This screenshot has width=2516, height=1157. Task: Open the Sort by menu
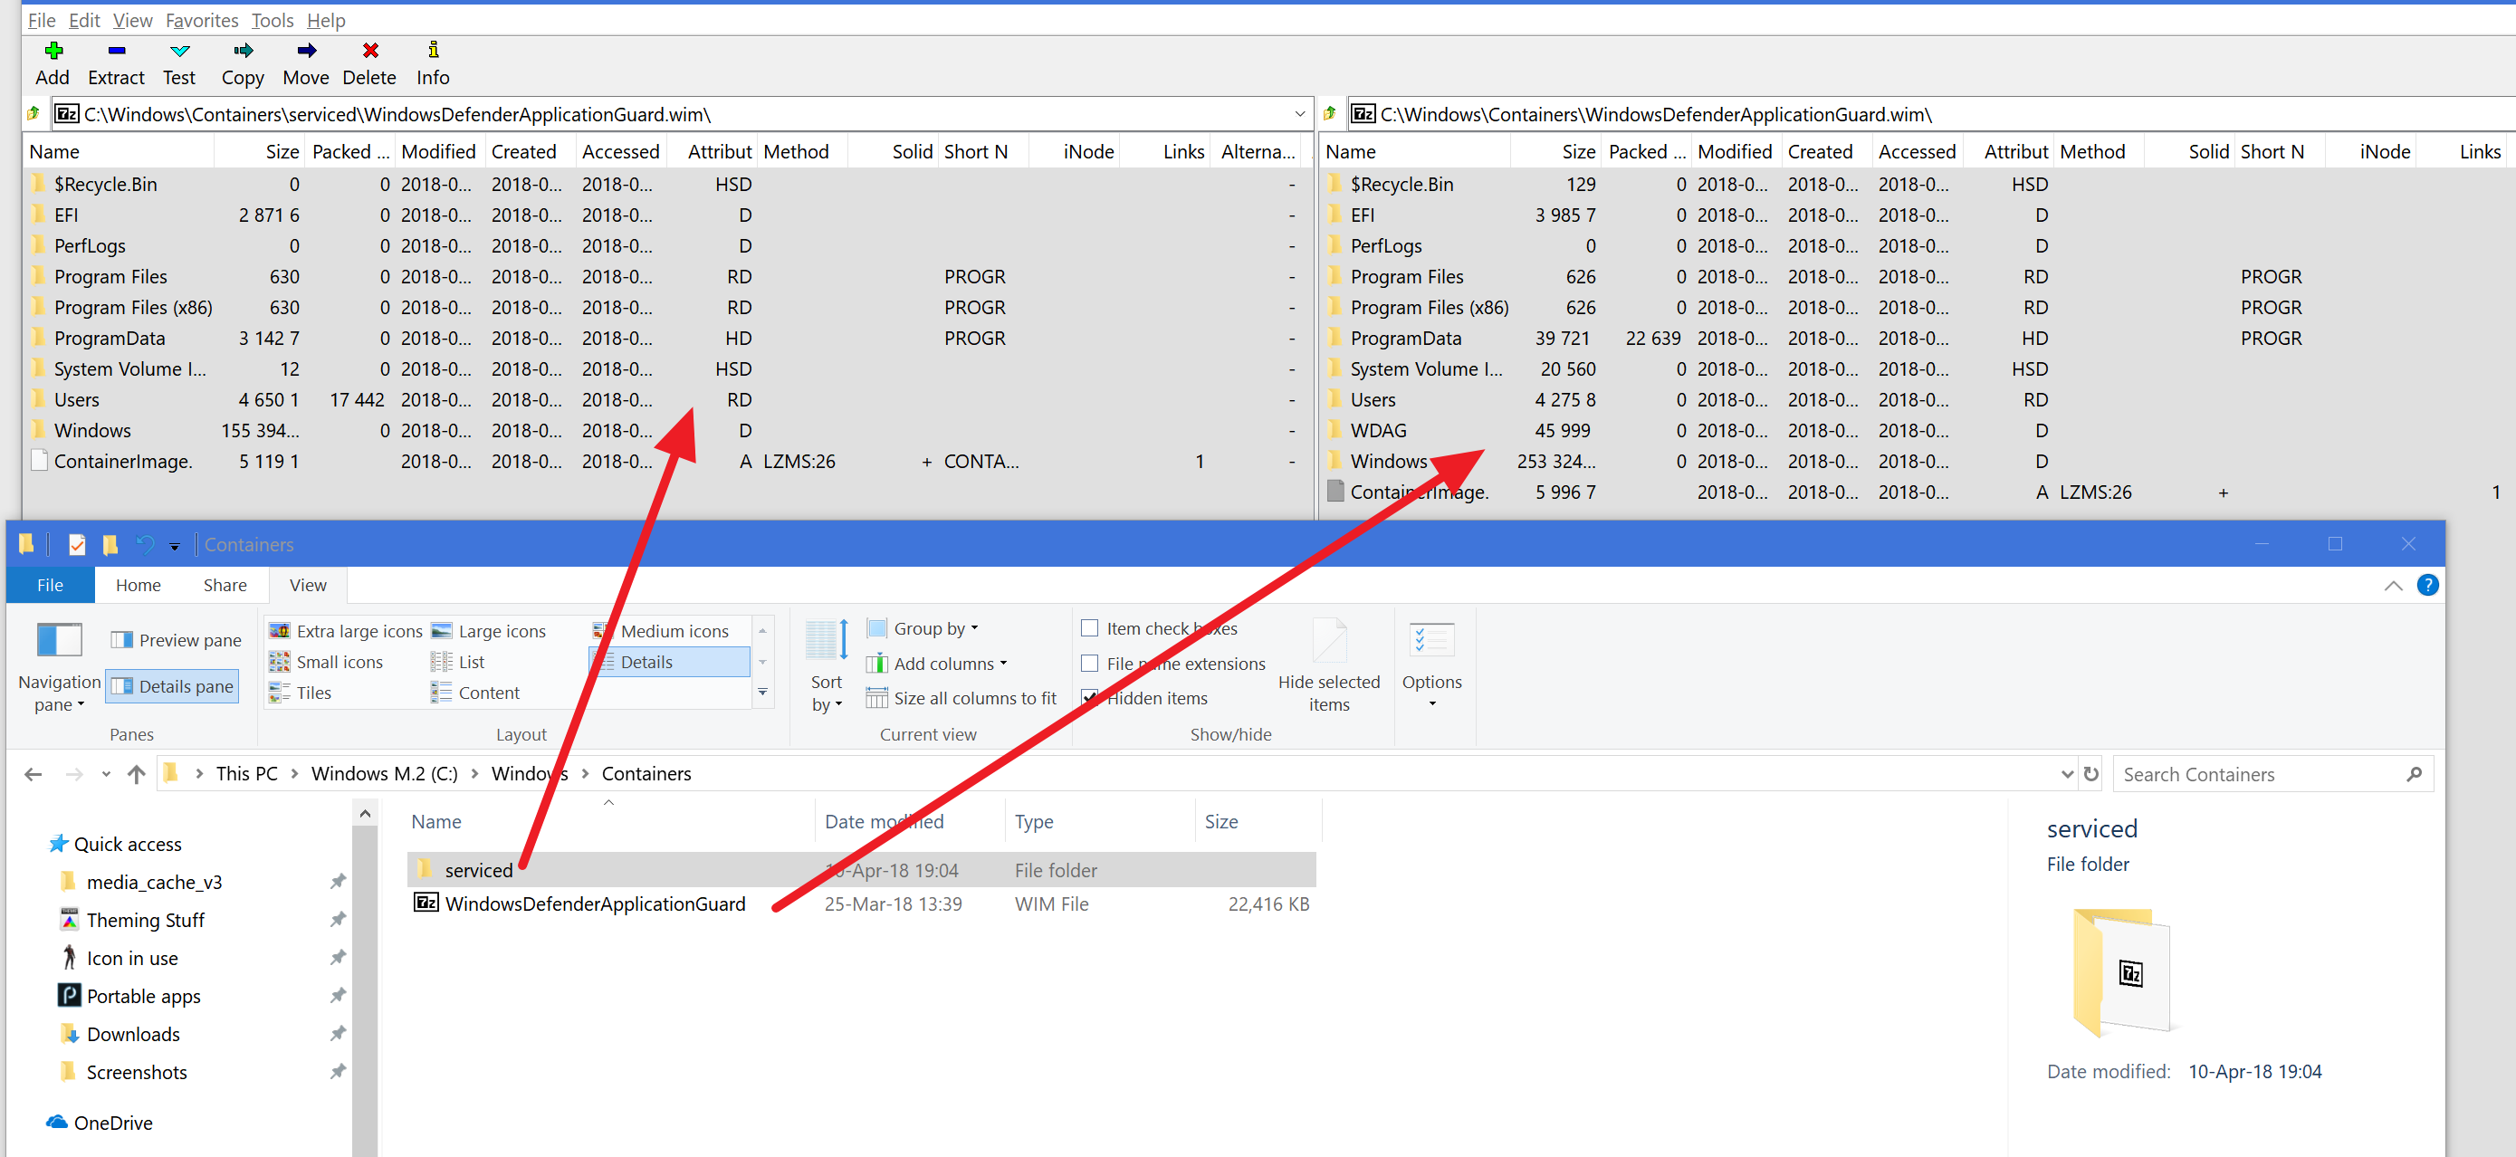(x=827, y=668)
